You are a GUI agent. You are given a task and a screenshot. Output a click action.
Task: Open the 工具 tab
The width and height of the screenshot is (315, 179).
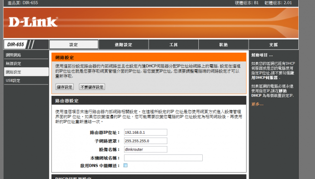173,45
